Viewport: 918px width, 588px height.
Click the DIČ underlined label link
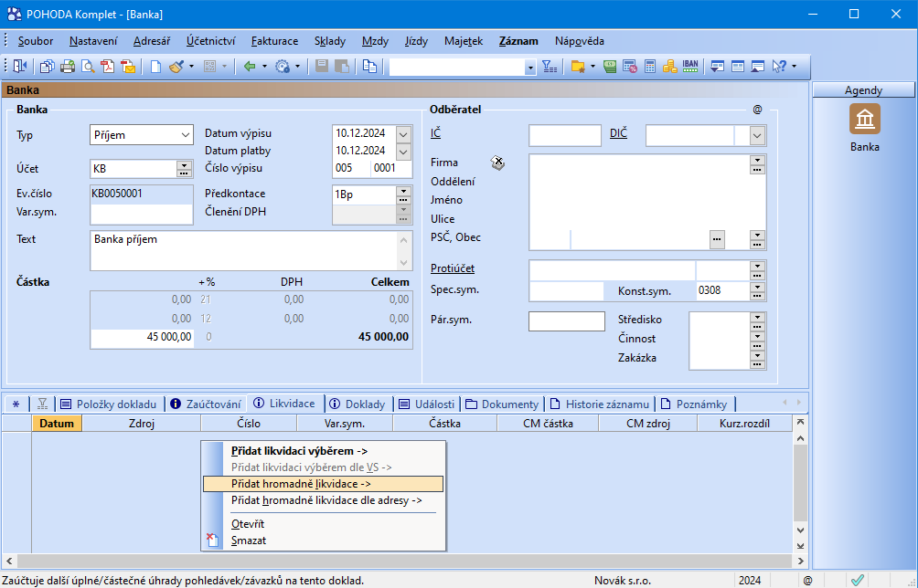618,133
